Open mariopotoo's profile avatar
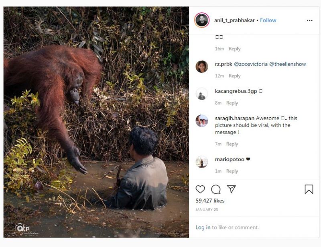 click(202, 162)
